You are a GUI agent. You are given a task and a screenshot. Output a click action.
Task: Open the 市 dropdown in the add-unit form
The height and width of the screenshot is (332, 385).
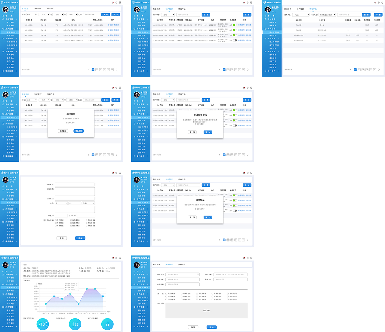tap(75, 203)
